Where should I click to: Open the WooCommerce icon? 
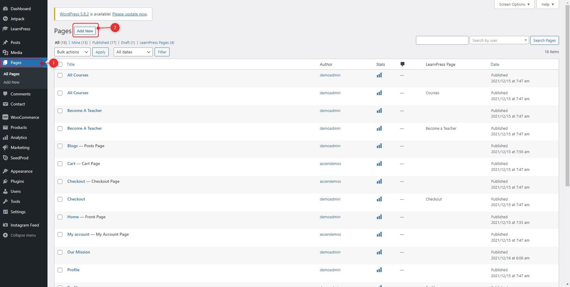(x=5, y=117)
